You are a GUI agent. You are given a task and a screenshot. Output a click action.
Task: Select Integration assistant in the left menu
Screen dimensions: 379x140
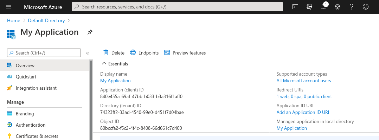pyautogui.click(x=45, y=88)
